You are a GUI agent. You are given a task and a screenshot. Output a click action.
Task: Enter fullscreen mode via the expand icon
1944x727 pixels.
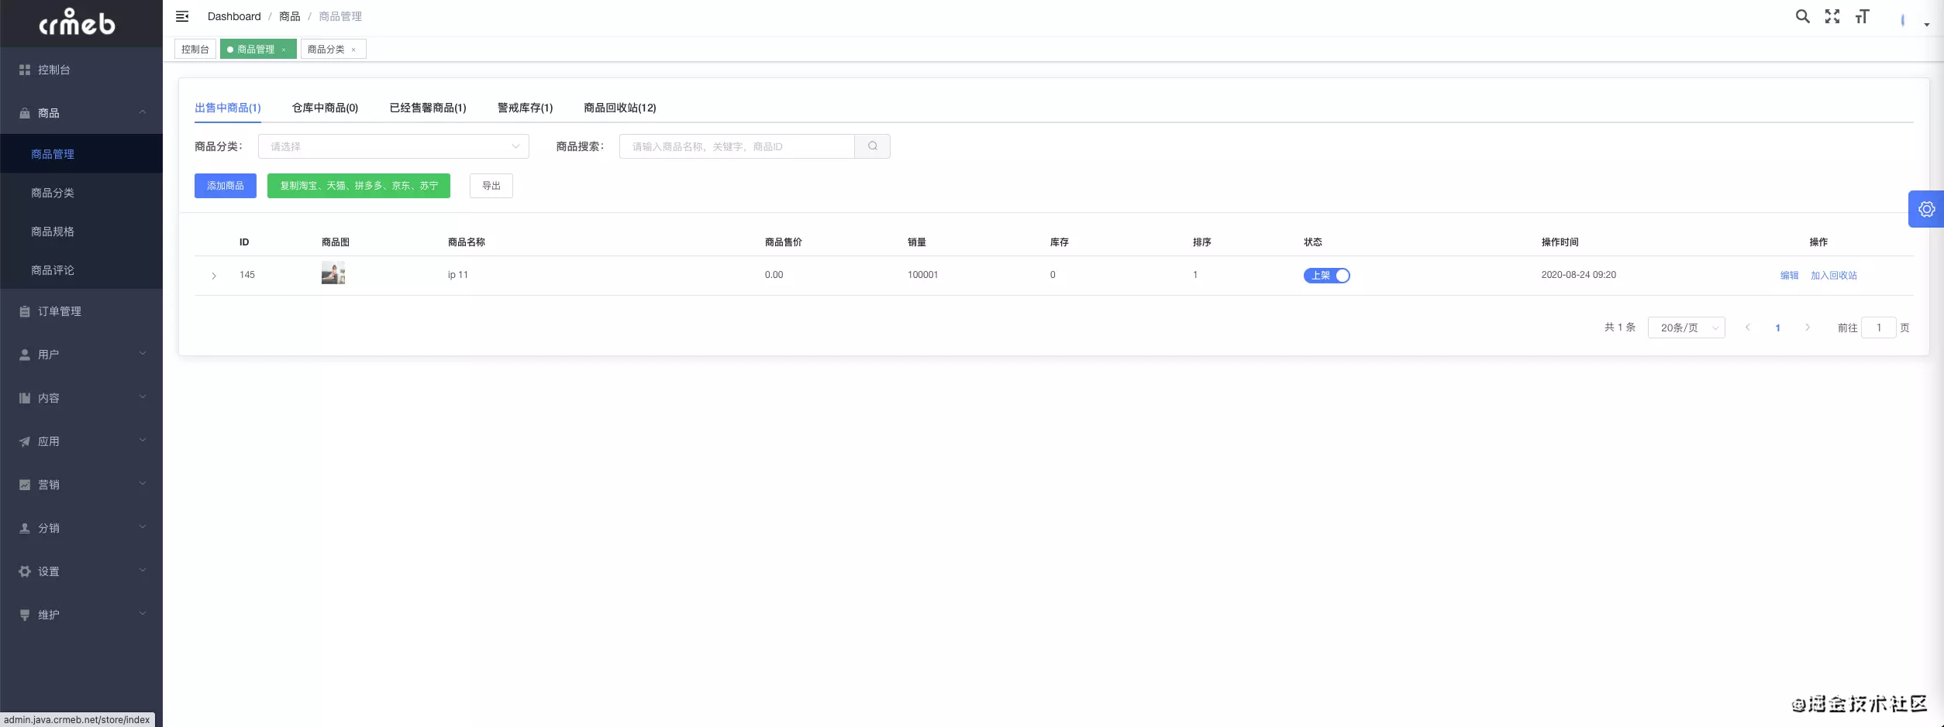point(1832,15)
